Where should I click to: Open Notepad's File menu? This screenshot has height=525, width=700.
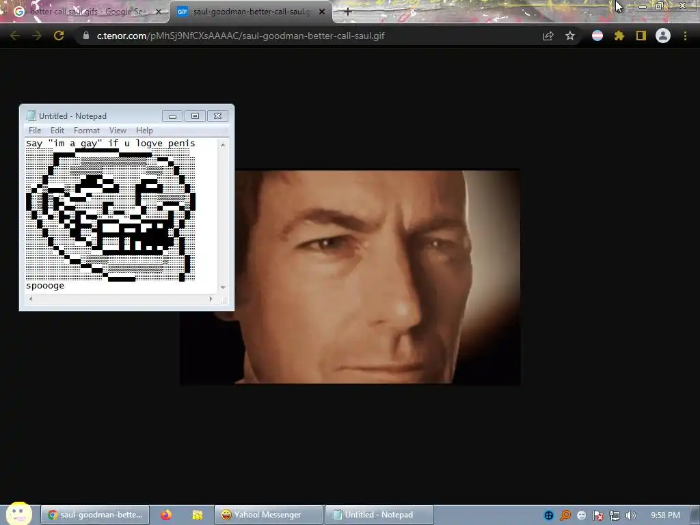(x=35, y=131)
